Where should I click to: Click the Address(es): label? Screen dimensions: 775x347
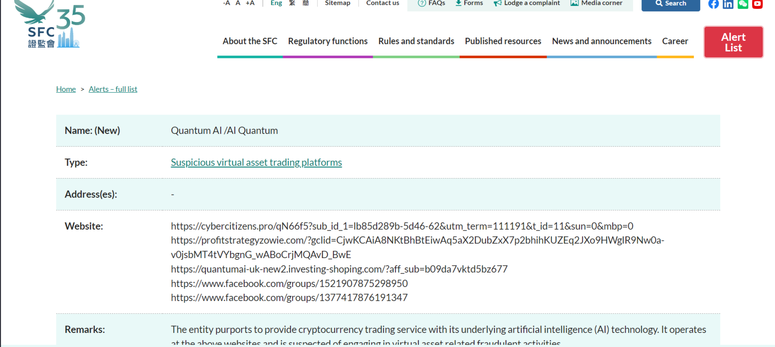[x=91, y=194]
